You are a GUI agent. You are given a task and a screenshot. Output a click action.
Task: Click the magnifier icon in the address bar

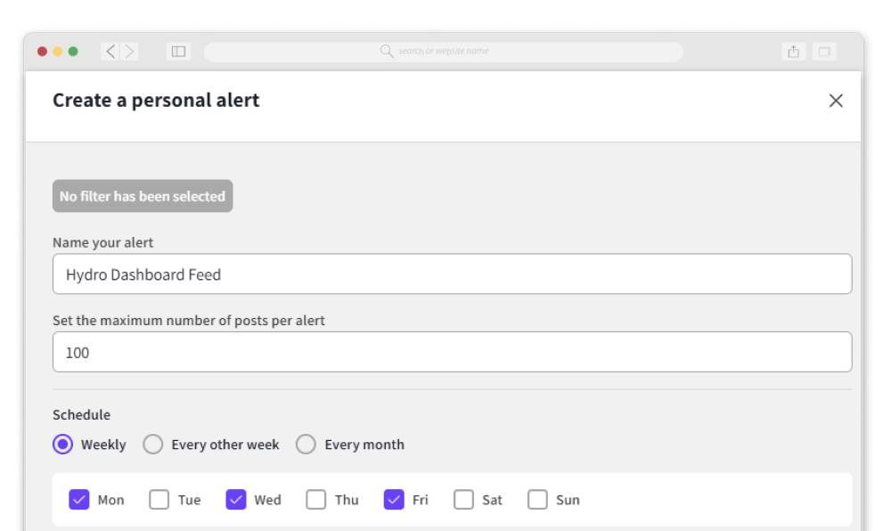(x=385, y=52)
